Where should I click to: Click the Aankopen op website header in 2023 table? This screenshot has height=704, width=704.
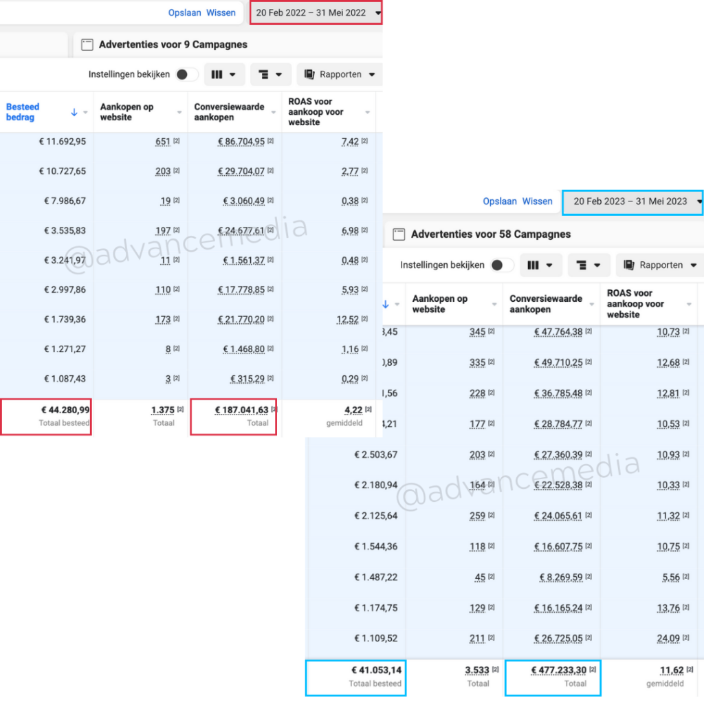tap(440, 304)
